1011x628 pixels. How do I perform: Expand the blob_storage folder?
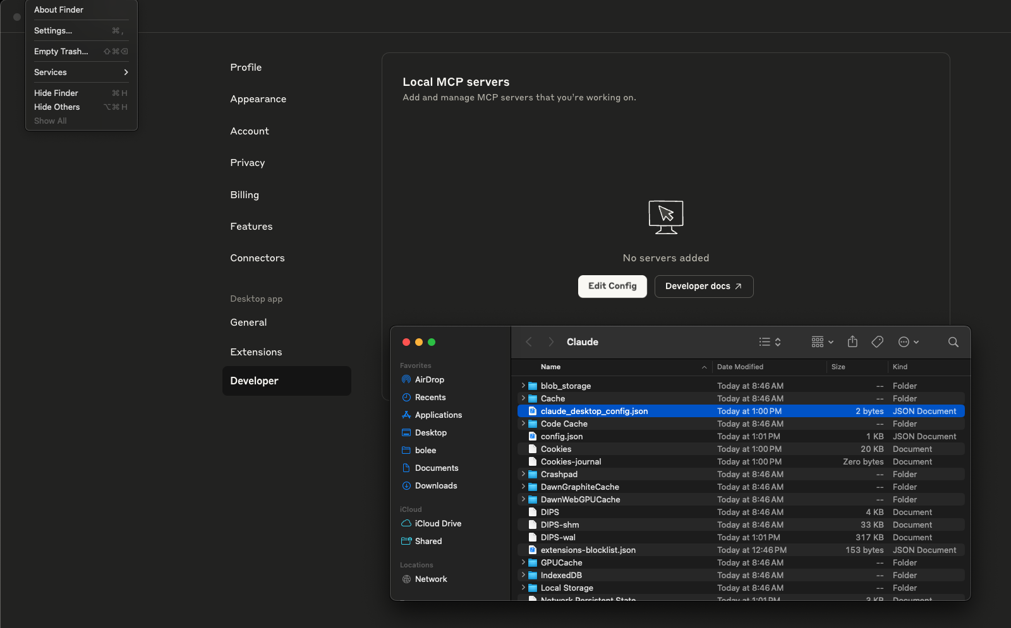523,386
